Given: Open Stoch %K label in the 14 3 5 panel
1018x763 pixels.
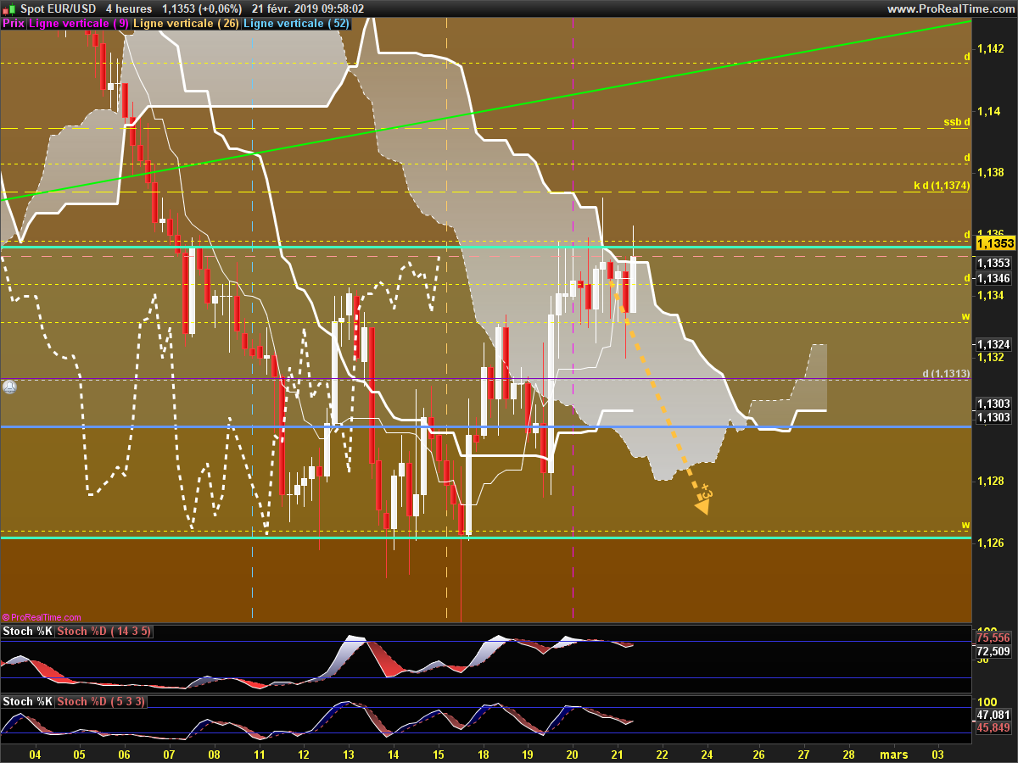Looking at the screenshot, I should (27, 632).
